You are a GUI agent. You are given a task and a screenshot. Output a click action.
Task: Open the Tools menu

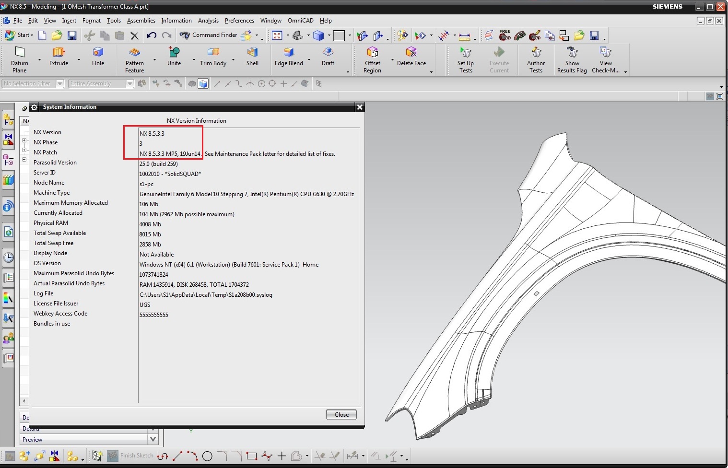(x=114, y=21)
